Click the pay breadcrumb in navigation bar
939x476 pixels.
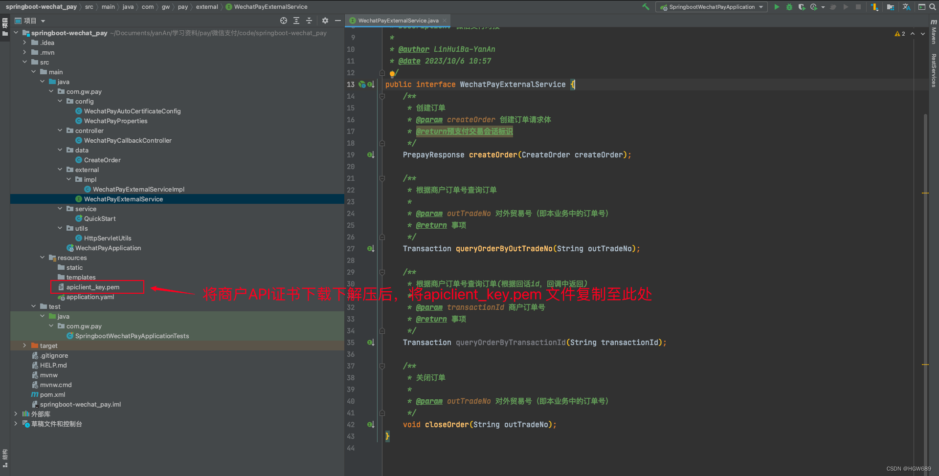click(x=183, y=7)
